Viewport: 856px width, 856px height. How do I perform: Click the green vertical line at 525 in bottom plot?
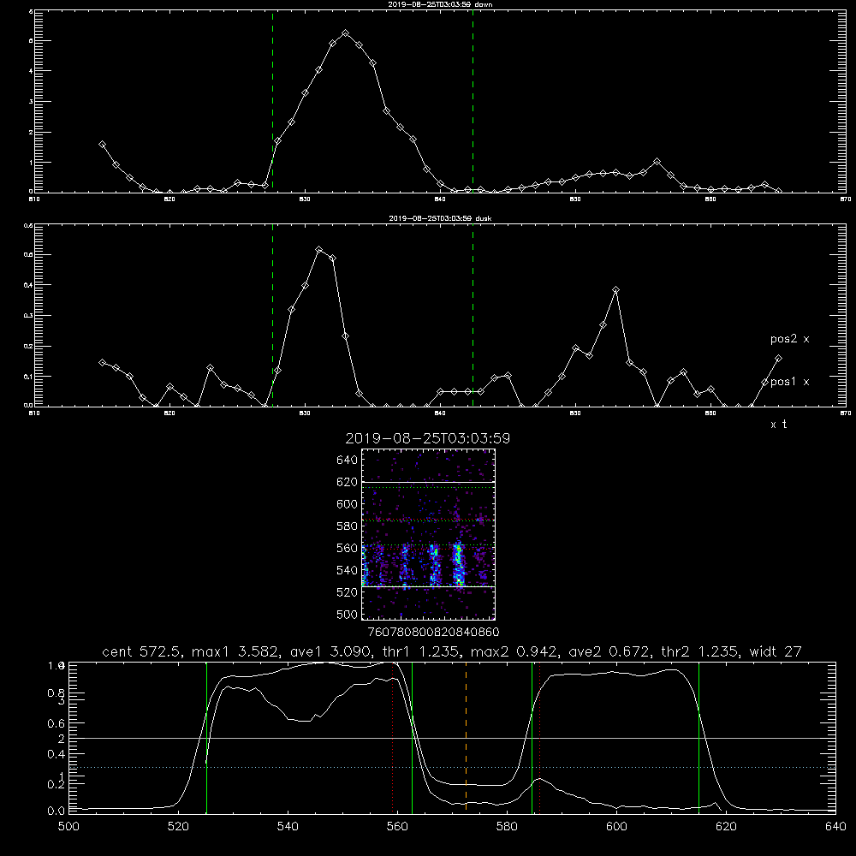pyautogui.click(x=206, y=737)
